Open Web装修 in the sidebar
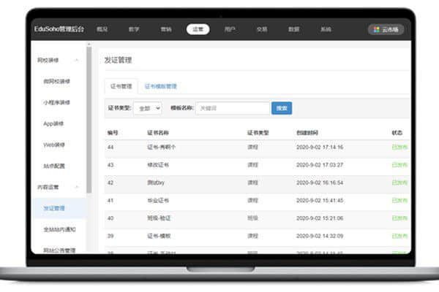439x292 pixels. [x=53, y=145]
